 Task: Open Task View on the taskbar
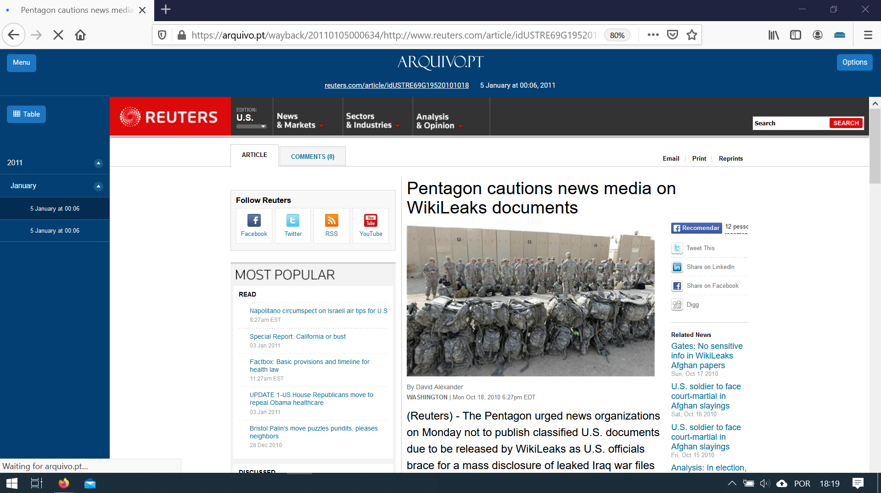coord(36,483)
